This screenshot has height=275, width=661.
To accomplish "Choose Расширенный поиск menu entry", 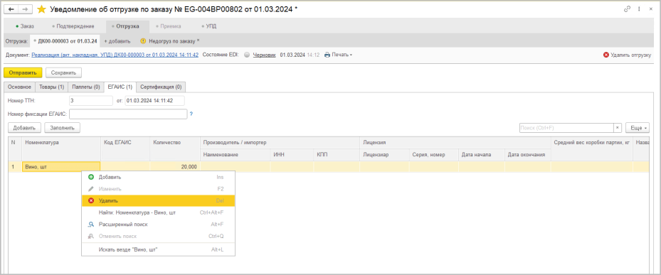I will point(158,225).
